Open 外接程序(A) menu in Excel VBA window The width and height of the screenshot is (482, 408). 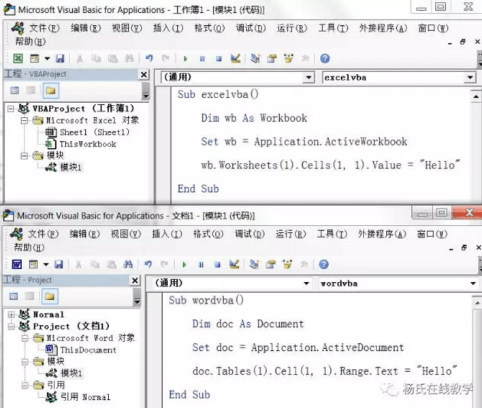(383, 29)
